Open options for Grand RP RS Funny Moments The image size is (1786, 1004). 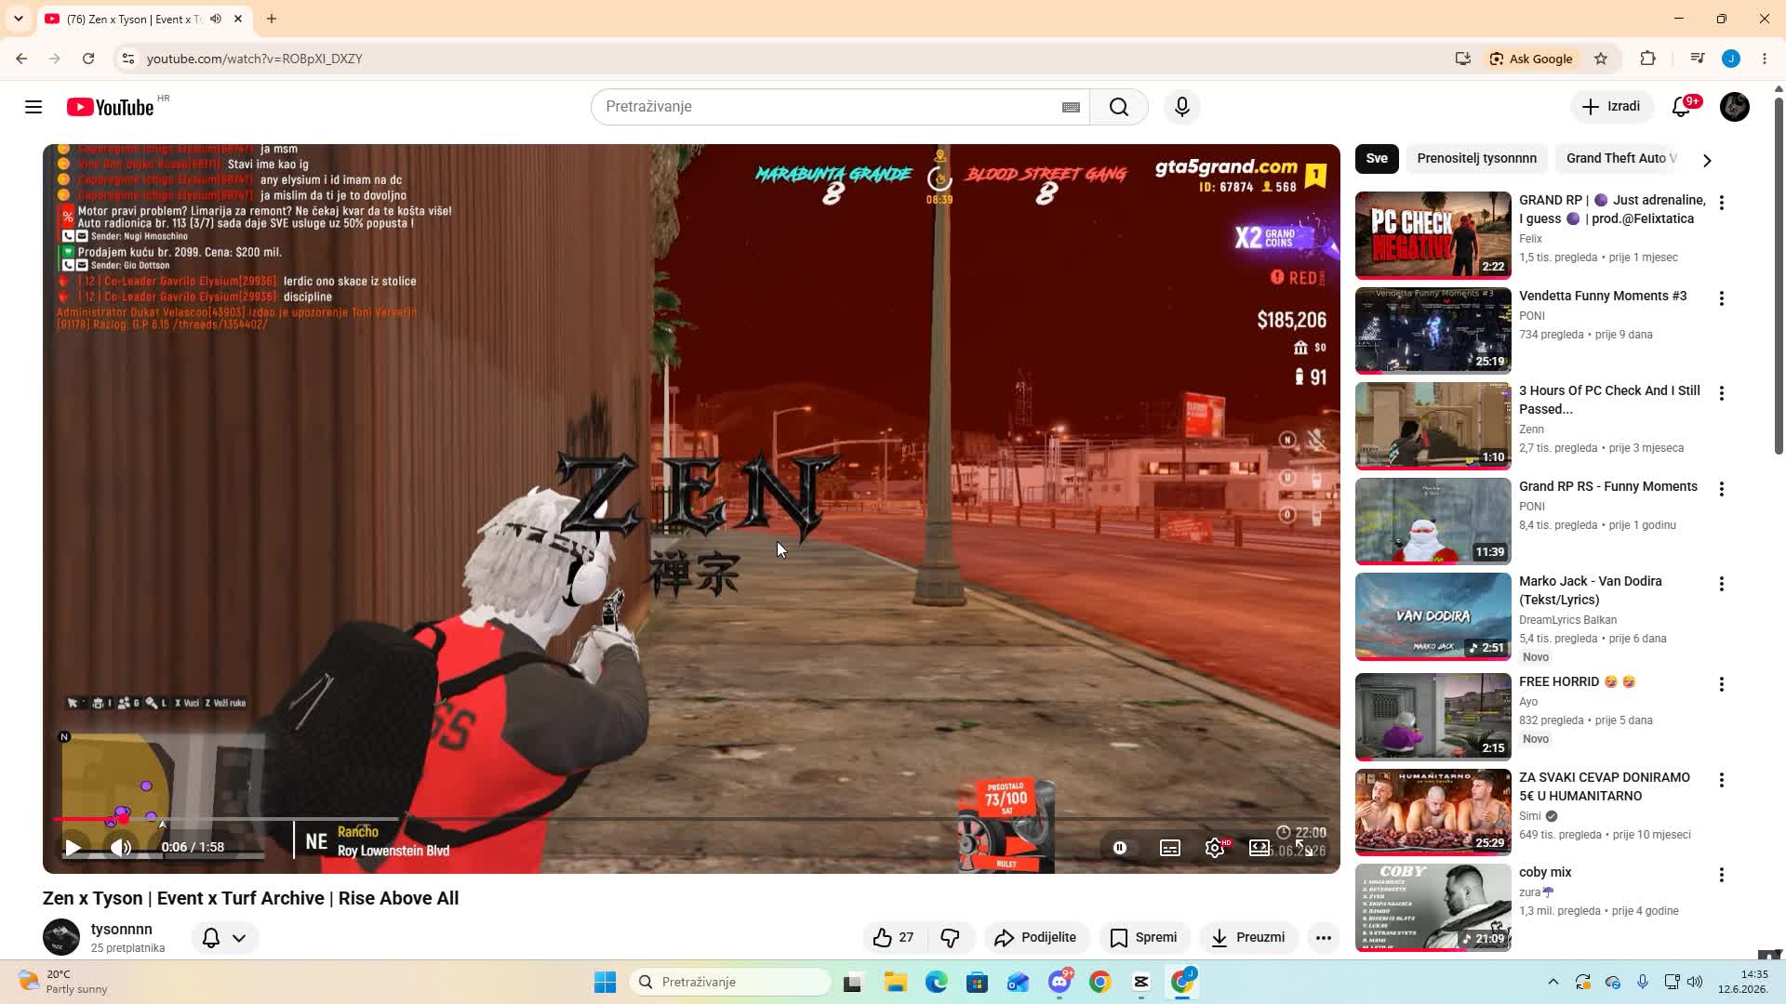[1722, 489]
